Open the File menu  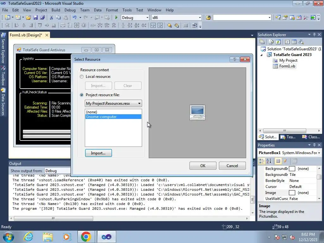click(x=5, y=10)
